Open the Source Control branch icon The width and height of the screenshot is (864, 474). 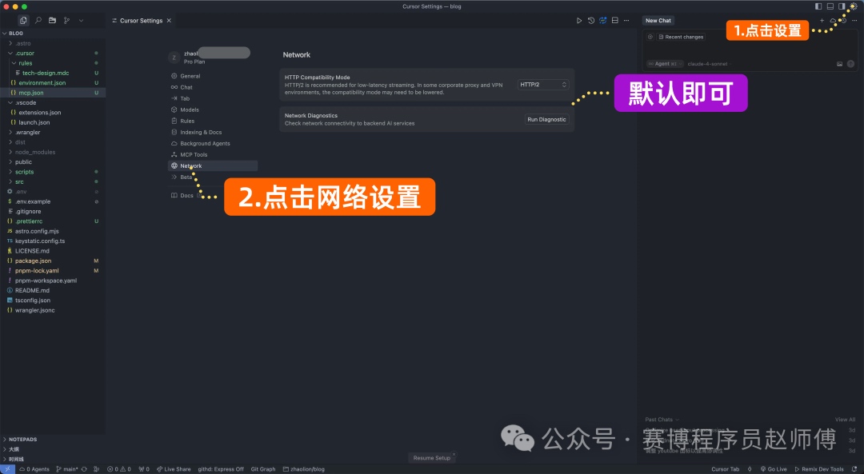point(66,20)
